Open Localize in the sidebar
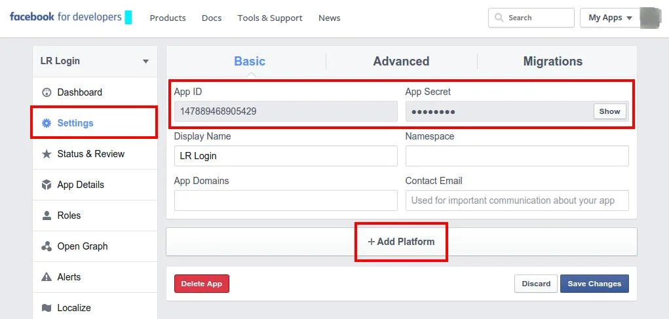This screenshot has width=669, height=319. 95,307
